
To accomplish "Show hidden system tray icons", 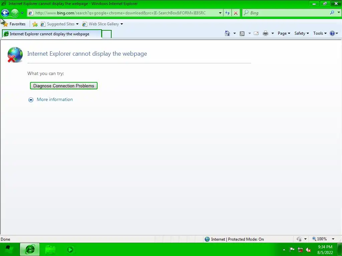I will [x=284, y=250].
